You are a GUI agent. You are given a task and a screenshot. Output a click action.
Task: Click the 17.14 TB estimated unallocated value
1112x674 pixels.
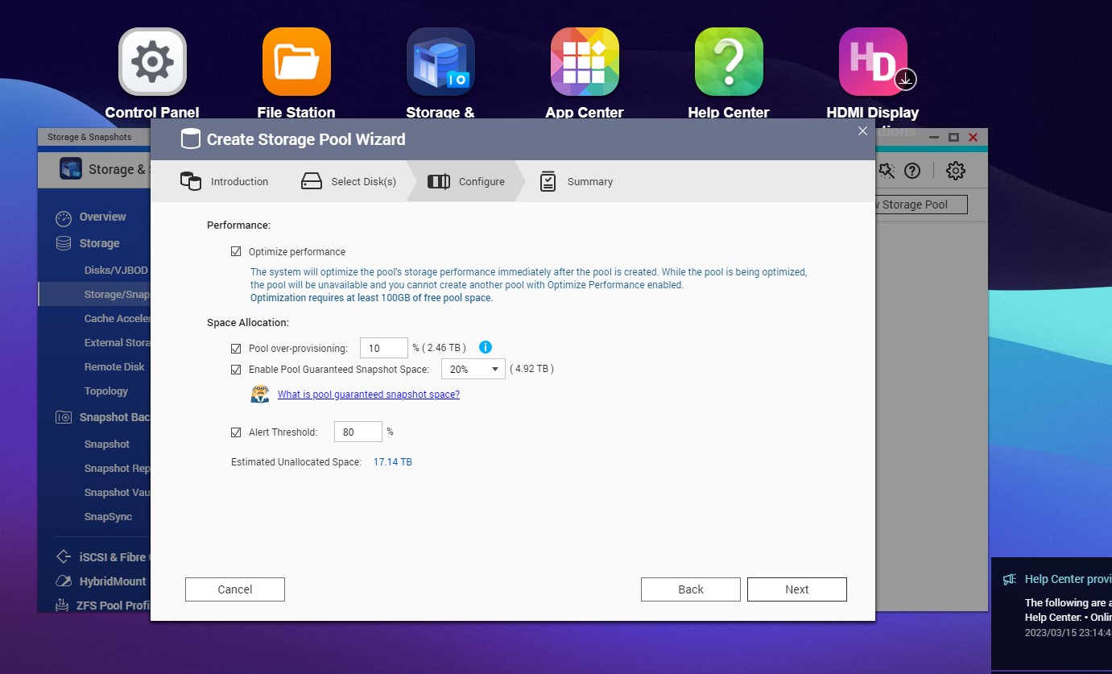click(393, 462)
